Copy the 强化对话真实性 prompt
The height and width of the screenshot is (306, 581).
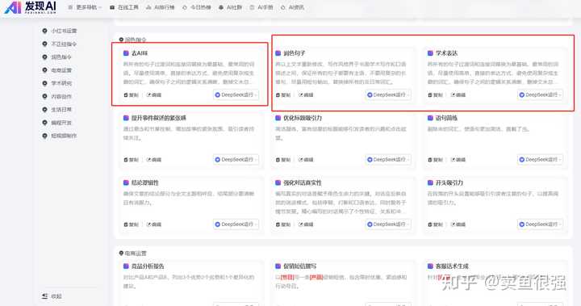(x=283, y=224)
